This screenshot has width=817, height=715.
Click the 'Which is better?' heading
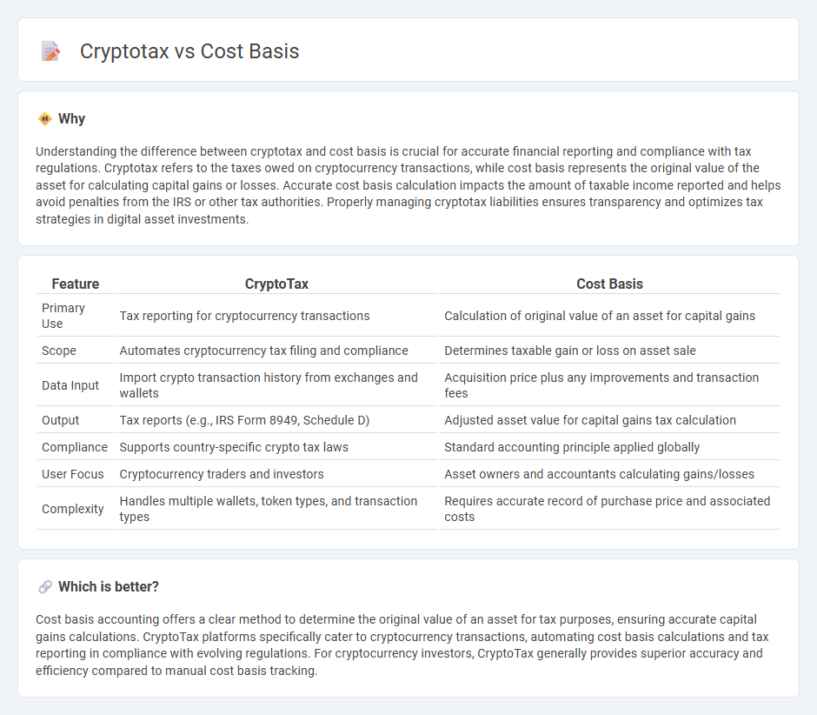tap(109, 587)
